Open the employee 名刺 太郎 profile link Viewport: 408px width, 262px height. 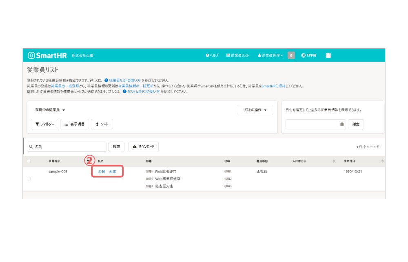click(107, 172)
